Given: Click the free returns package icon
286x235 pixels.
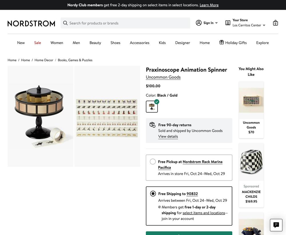Looking at the screenshot, I should pyautogui.click(x=152, y=125).
